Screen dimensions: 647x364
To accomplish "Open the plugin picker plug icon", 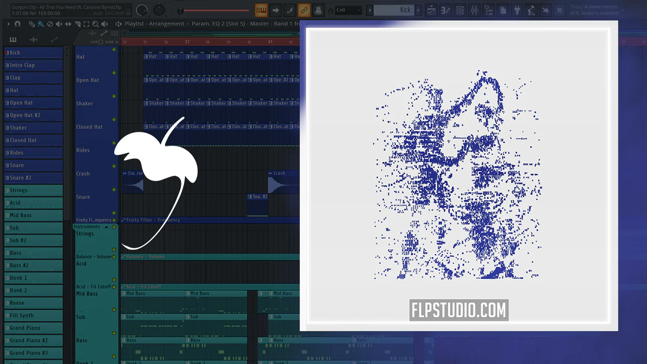I will coord(517,10).
